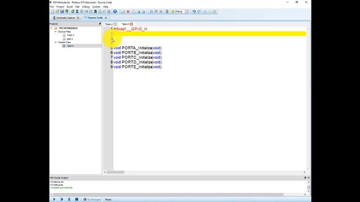Switch to the main.c editor tab
This screenshot has height=202, width=360.
[109, 24]
